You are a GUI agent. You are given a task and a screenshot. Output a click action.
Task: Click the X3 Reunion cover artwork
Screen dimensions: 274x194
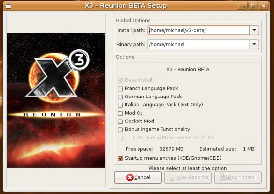tap(56, 100)
